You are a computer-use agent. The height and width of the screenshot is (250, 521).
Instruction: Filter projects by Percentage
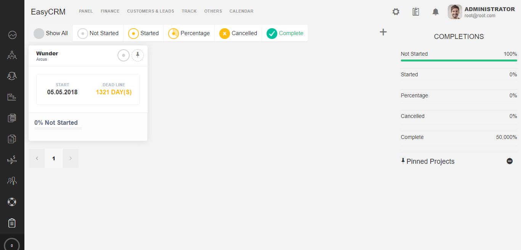pyautogui.click(x=189, y=33)
